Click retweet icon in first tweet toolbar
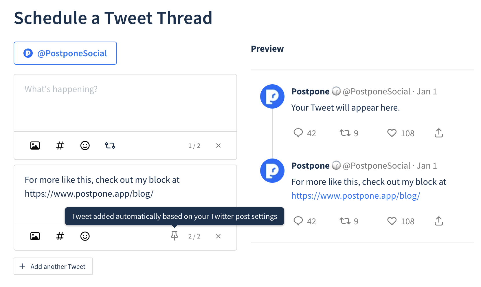 pyautogui.click(x=110, y=146)
